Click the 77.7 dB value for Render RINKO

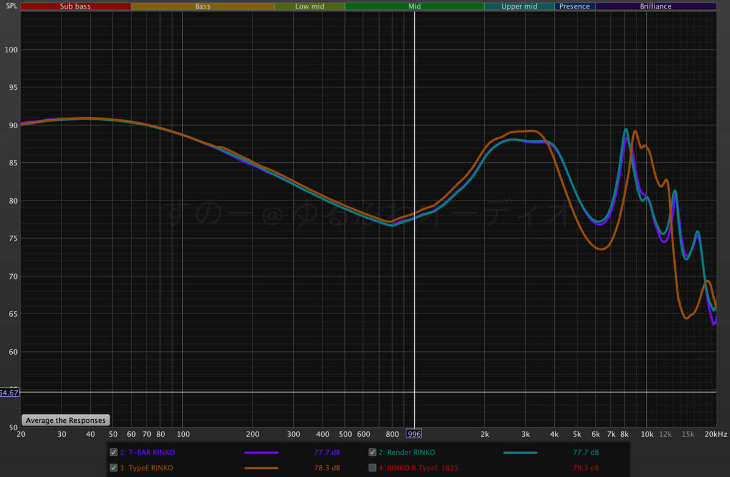click(x=586, y=453)
